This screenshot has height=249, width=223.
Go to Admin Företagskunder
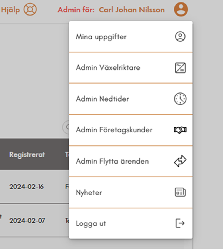114,130
